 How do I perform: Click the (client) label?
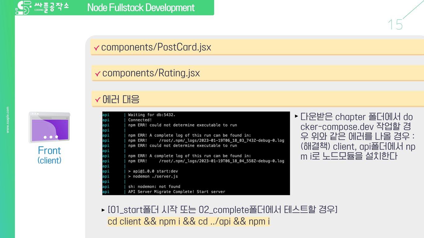click(x=49, y=160)
